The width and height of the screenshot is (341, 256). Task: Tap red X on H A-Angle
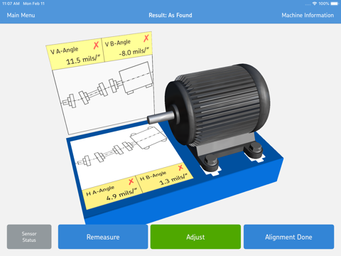coord(131,182)
